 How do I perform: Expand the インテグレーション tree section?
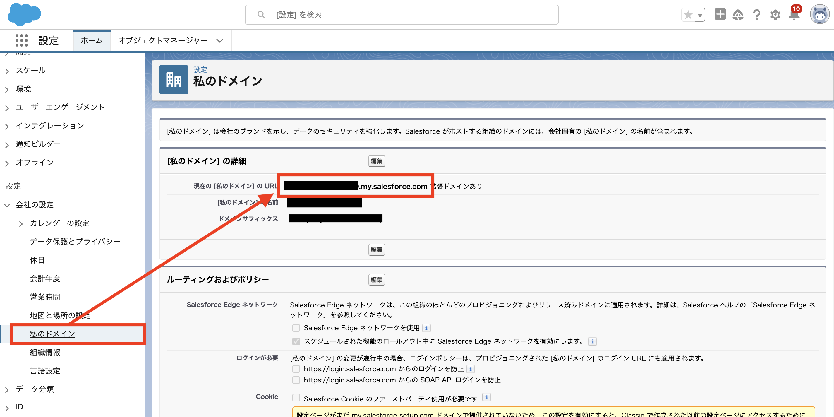point(7,126)
